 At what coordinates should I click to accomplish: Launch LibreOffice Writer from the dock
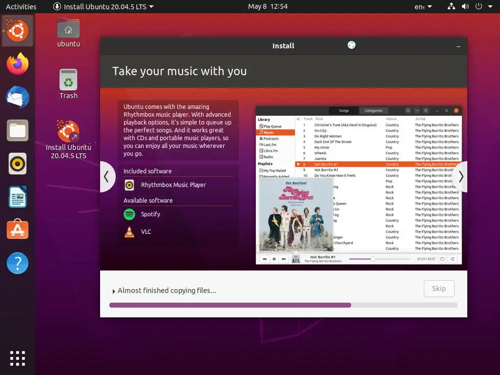coord(18,197)
